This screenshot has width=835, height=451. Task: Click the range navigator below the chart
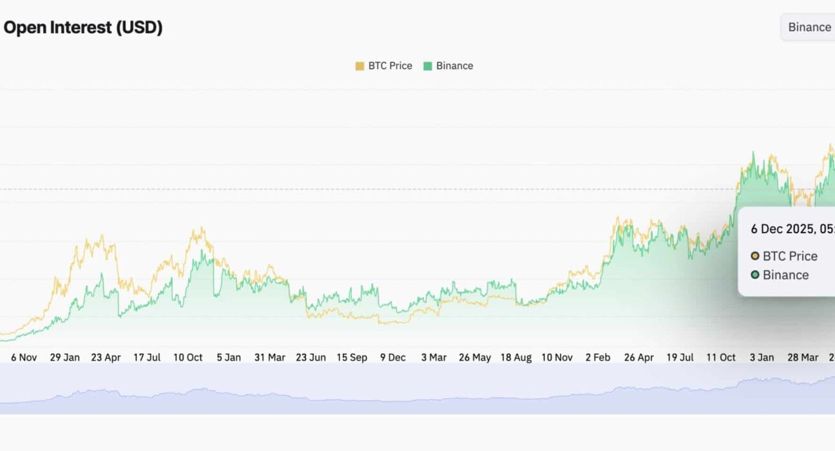[x=417, y=389]
